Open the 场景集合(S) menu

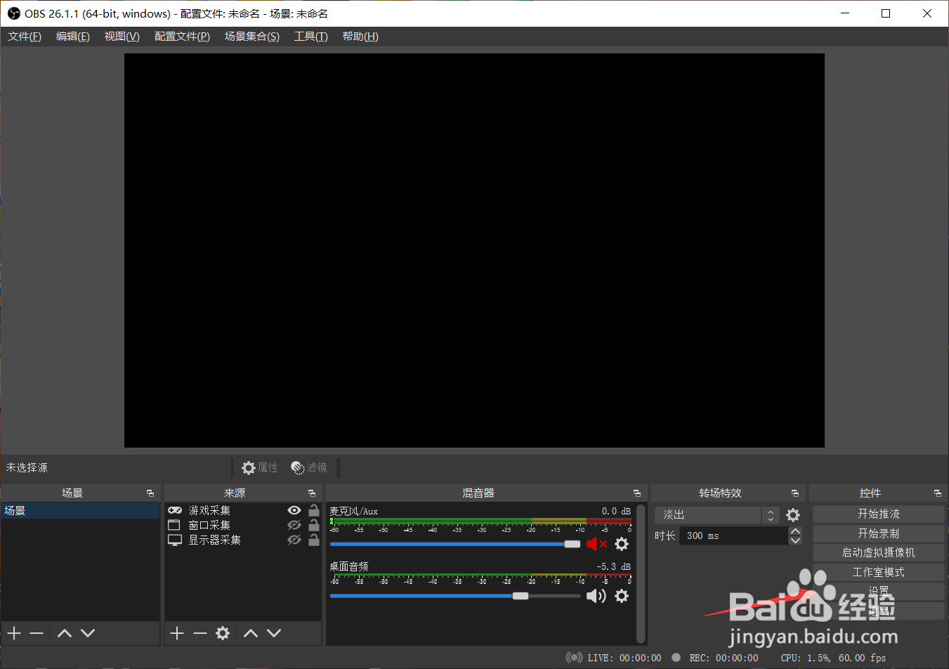click(252, 37)
